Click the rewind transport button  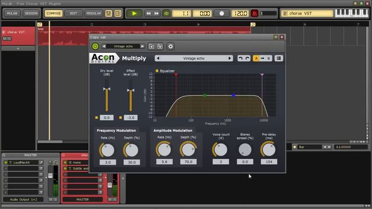(148, 13)
